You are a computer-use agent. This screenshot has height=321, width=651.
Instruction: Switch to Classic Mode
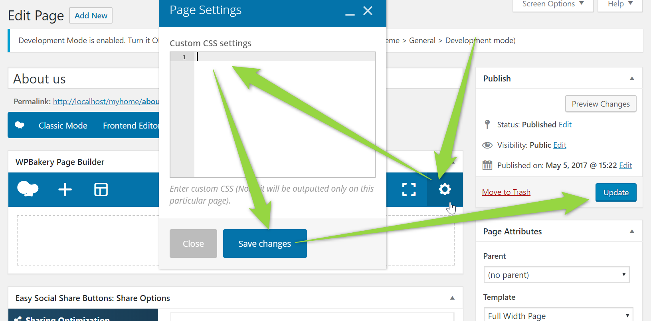63,126
